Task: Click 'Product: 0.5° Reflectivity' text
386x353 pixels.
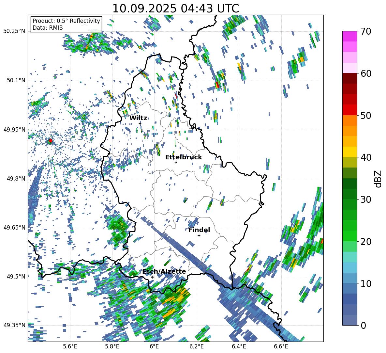Action: coord(66,21)
